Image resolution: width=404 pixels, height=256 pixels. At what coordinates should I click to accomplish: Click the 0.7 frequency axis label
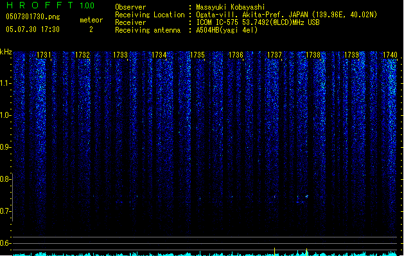(x=5, y=211)
